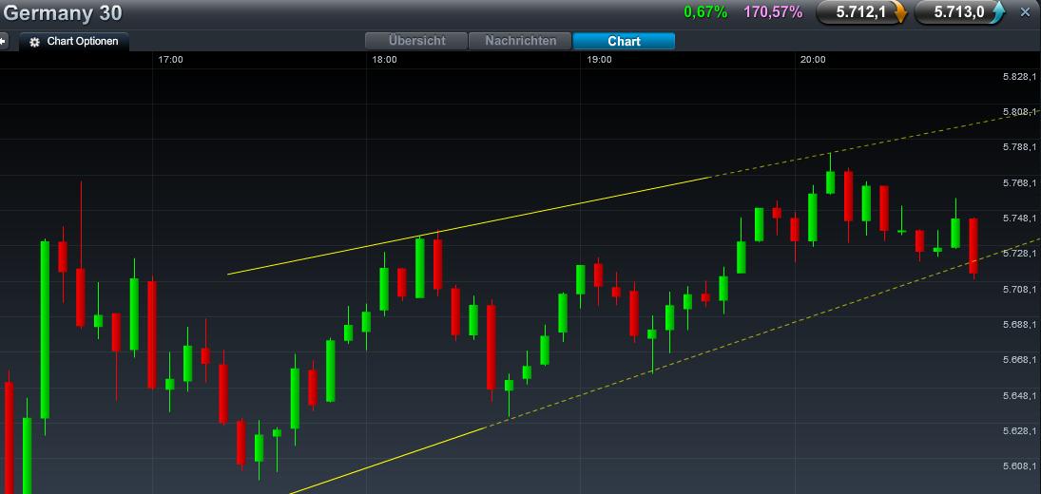This screenshot has height=494, width=1041.
Task: Click the 5.768,1 price axis label
Action: (1019, 183)
